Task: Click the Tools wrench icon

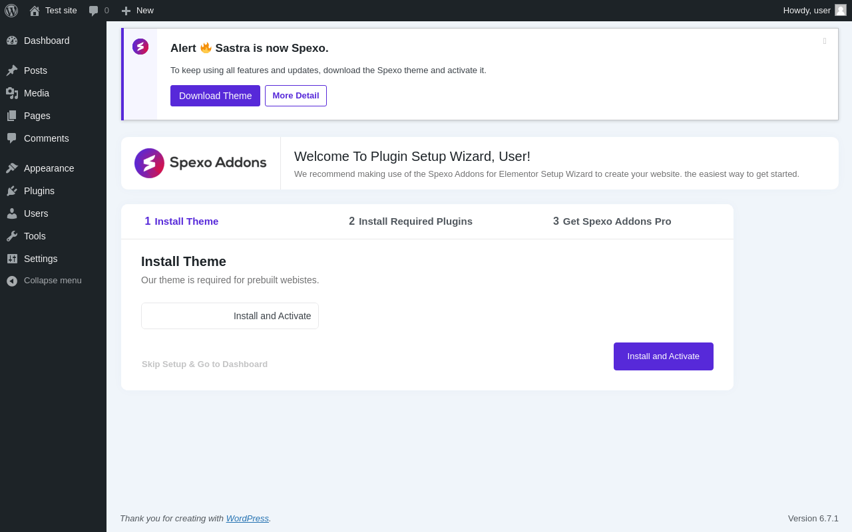Action: tap(12, 236)
